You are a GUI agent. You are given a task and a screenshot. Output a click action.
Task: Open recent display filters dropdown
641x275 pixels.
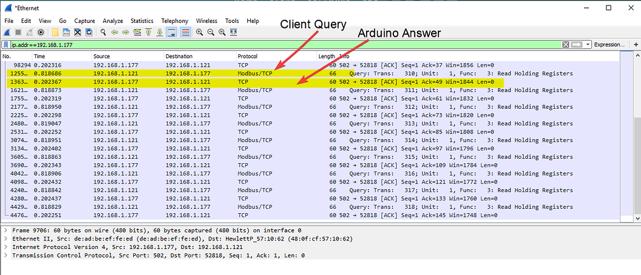pos(588,44)
